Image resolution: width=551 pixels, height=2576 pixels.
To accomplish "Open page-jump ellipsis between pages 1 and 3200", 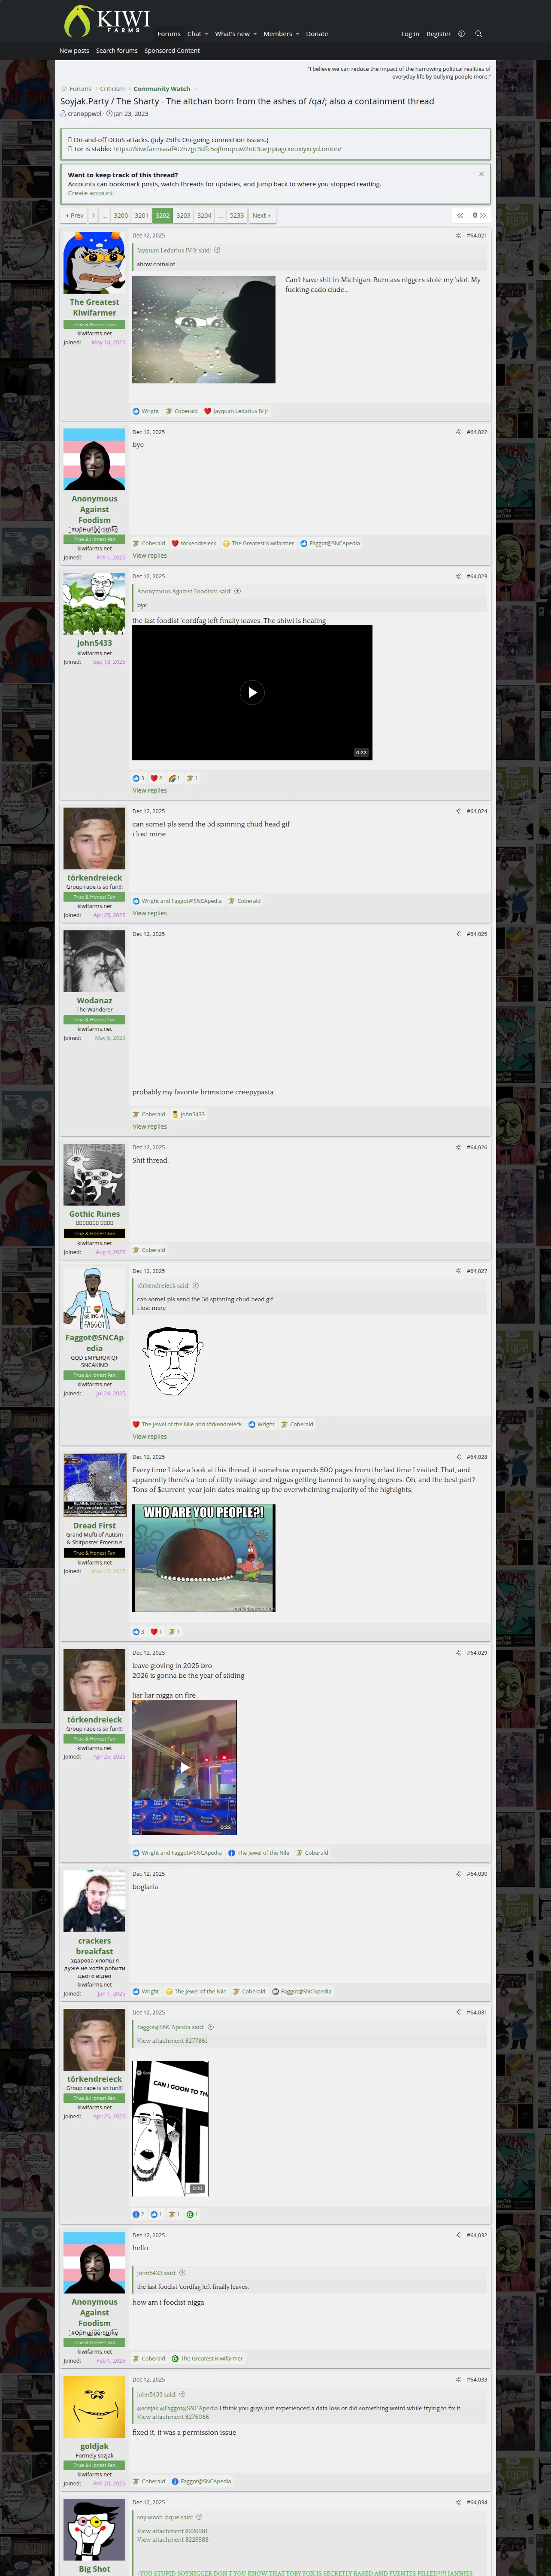I will [105, 216].
